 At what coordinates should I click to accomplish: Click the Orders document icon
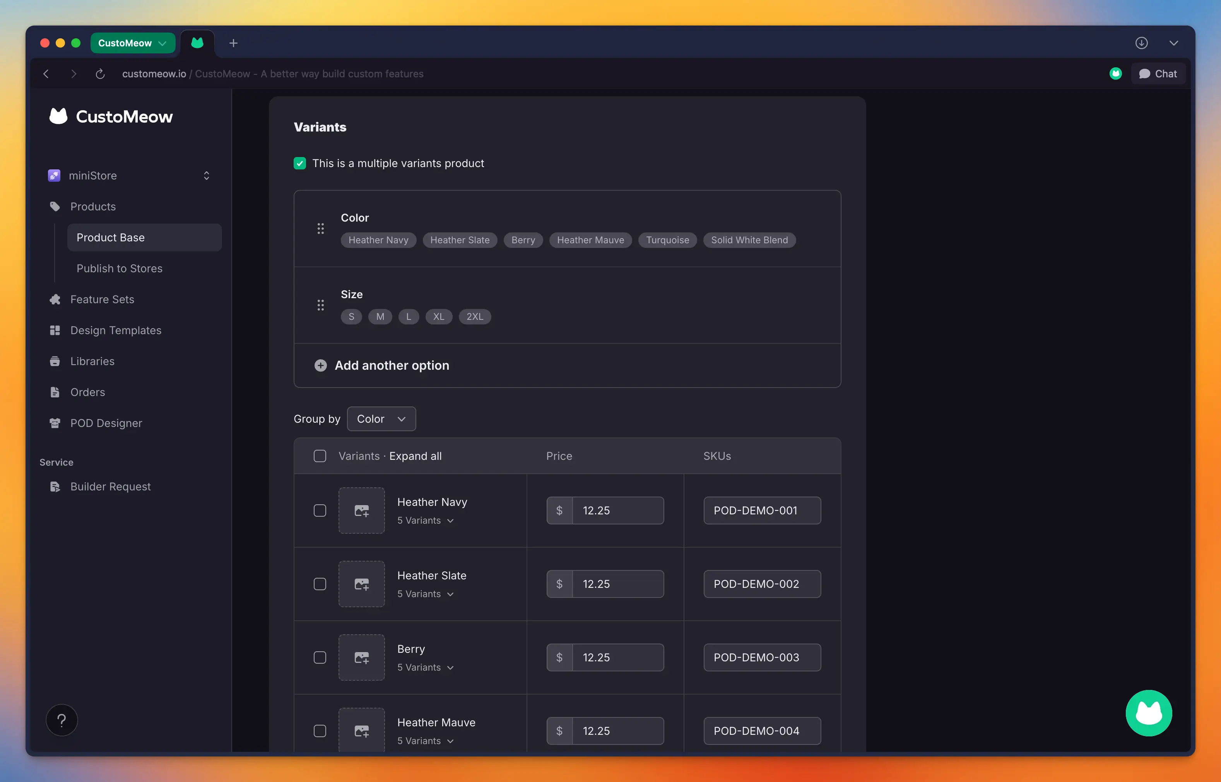coord(55,393)
